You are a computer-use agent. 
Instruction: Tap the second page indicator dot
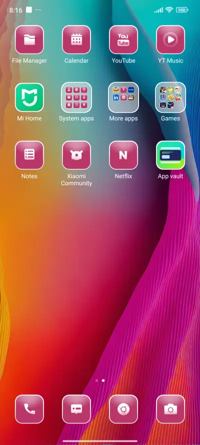[x=103, y=380]
